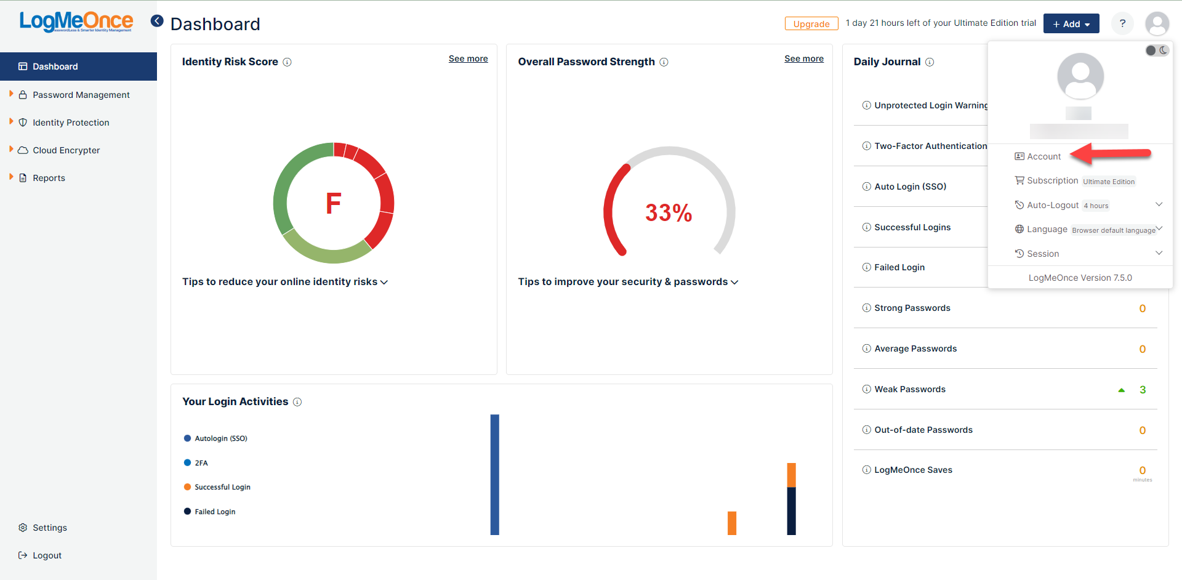The height and width of the screenshot is (580, 1182).
Task: Click info icon beside Strong Passwords
Action: (867, 308)
